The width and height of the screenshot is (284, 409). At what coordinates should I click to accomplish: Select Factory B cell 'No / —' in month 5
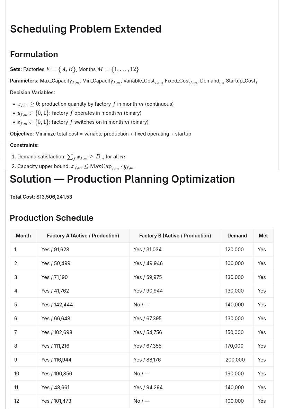175,304
